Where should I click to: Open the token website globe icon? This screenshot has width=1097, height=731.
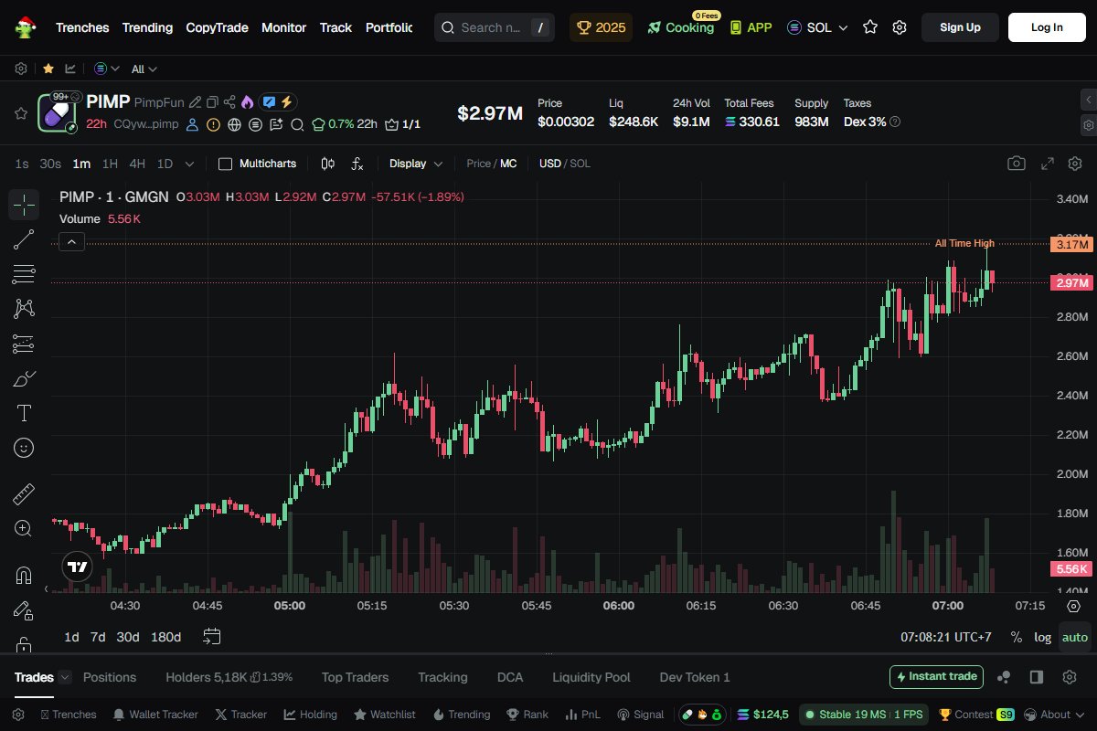pos(234,124)
